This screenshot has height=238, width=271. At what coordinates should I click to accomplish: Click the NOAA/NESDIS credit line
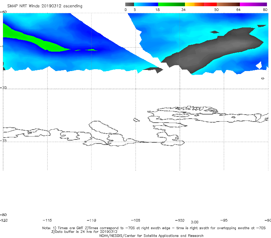[x=151, y=235]
